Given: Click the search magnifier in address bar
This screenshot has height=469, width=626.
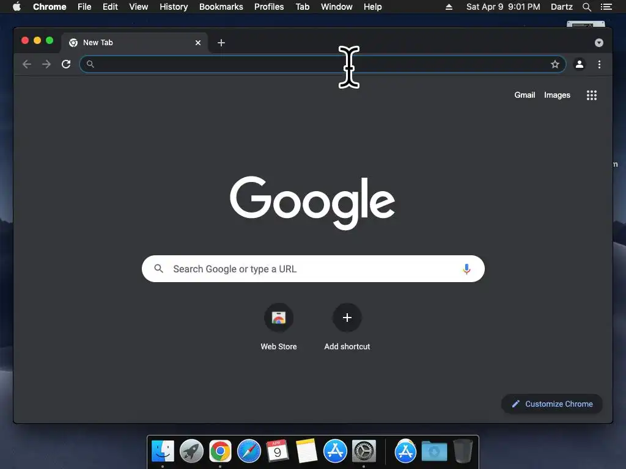Looking at the screenshot, I should [90, 64].
